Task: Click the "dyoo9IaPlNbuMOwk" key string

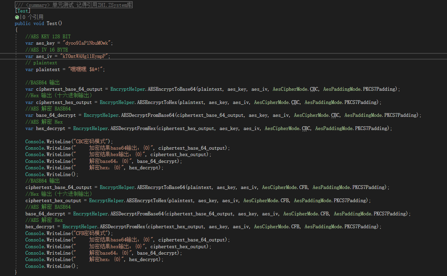Action: pos(88,43)
